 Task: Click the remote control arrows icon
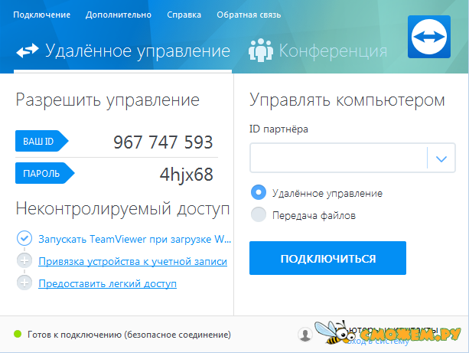28,51
